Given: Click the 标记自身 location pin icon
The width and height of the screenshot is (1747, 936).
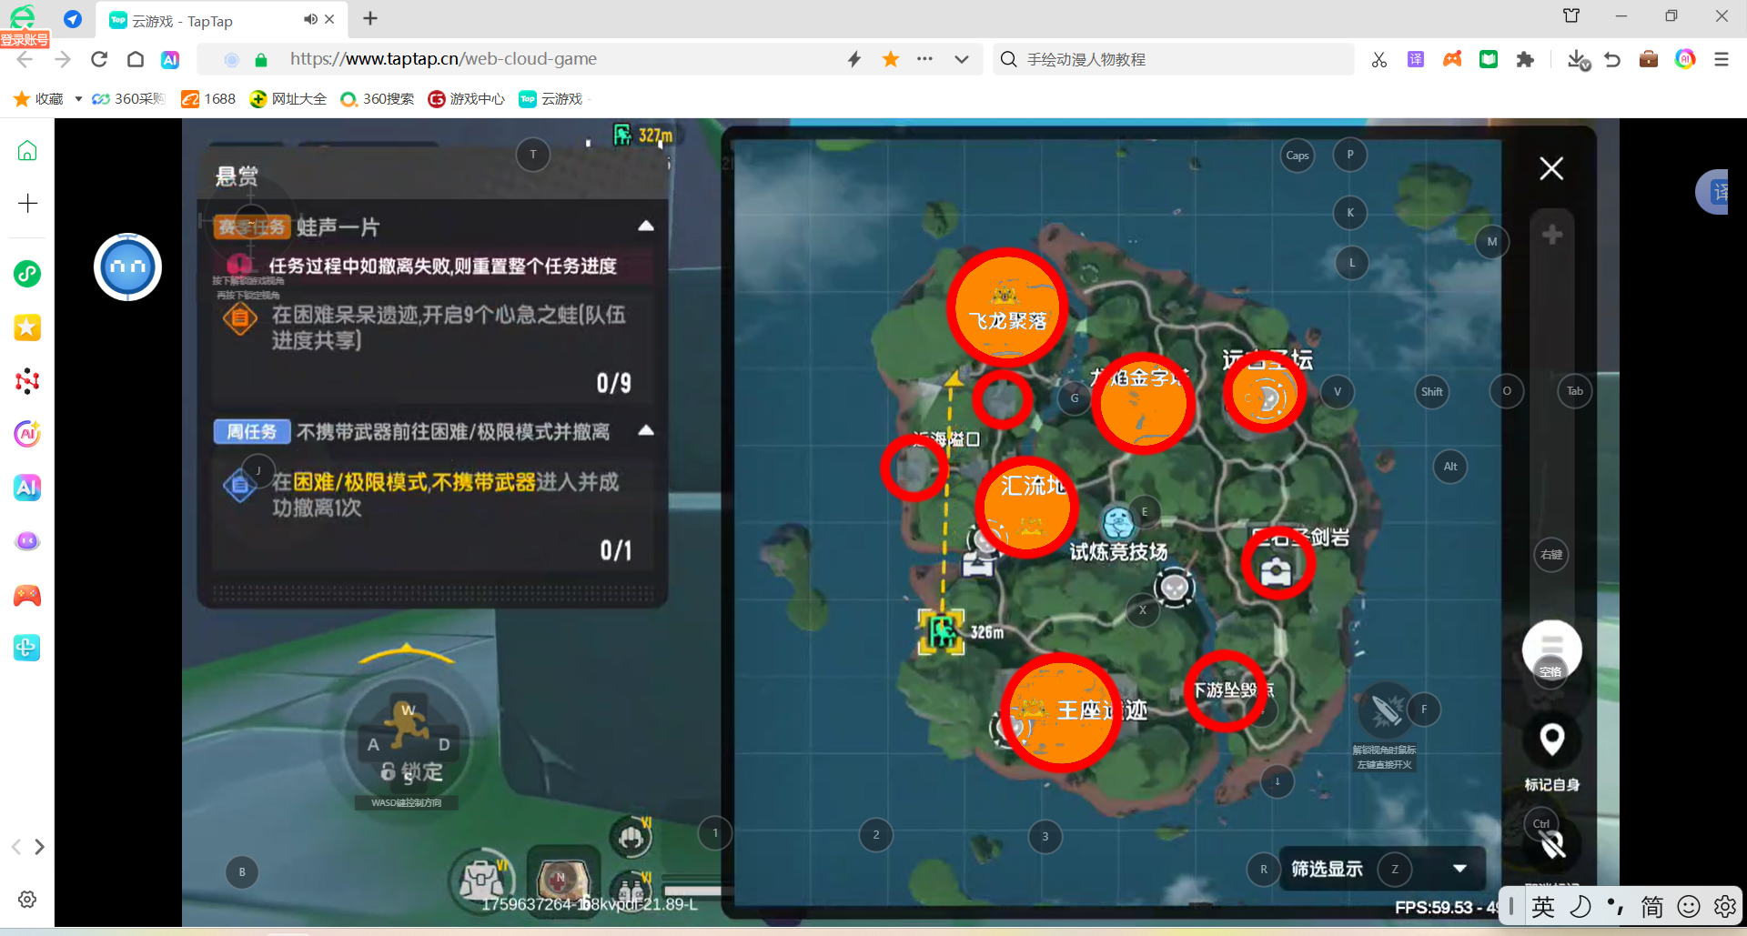Looking at the screenshot, I should click(1551, 740).
